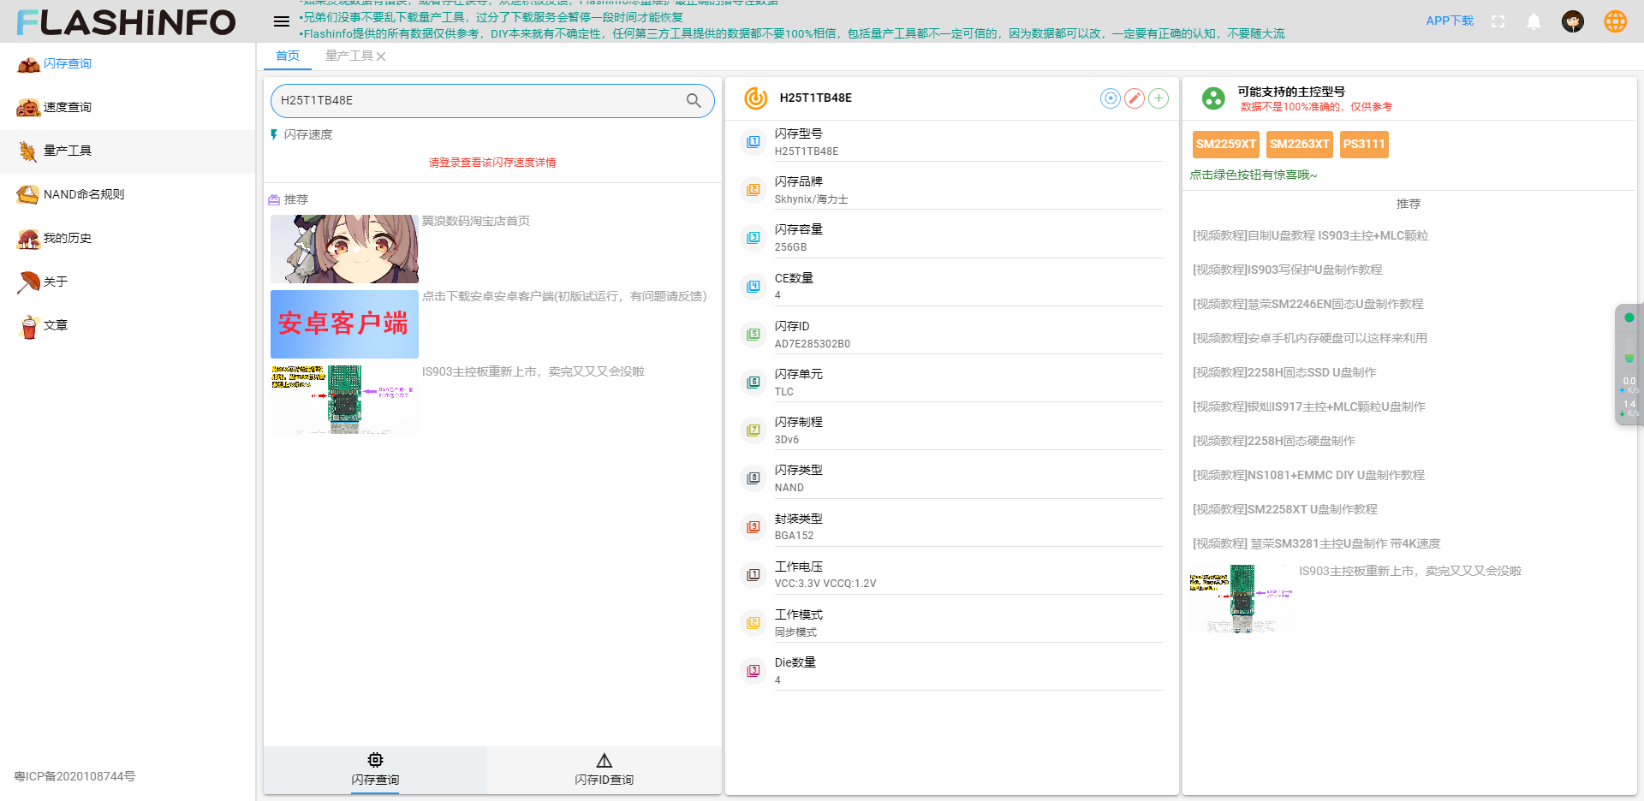Click the anime girl shop thumbnail

coord(344,249)
